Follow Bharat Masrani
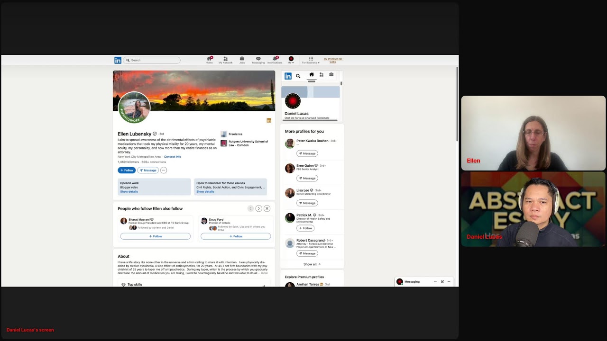 coord(156,236)
